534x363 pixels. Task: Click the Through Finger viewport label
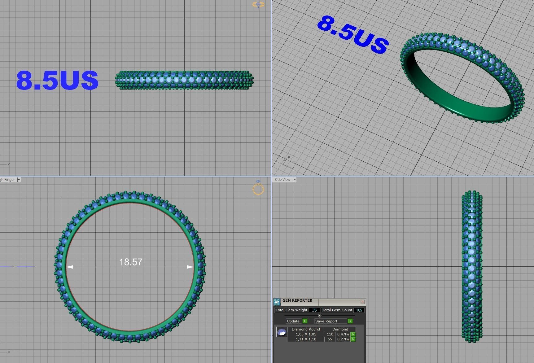pos(7,180)
